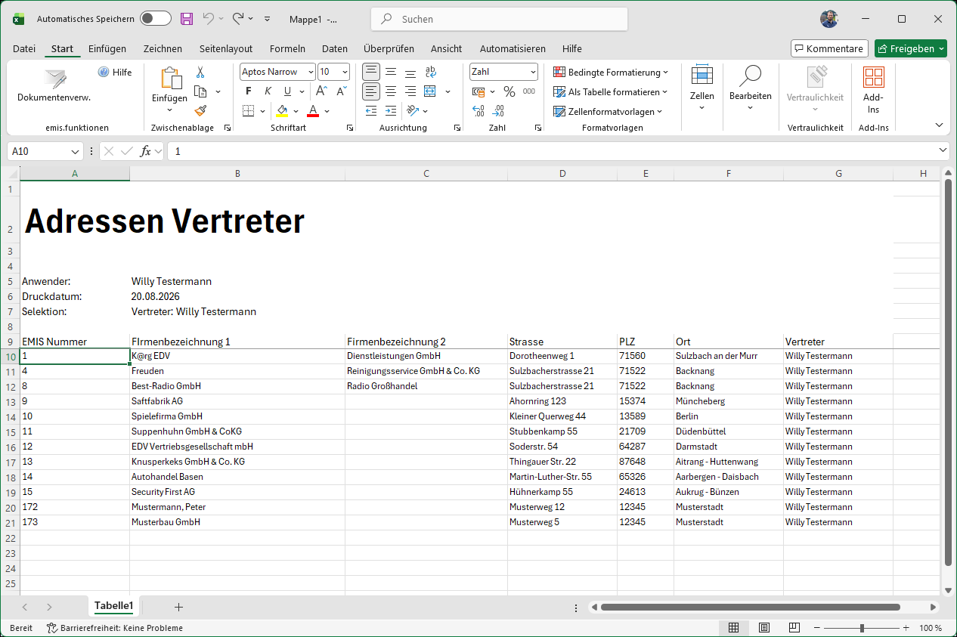Image resolution: width=957 pixels, height=637 pixels.
Task: Remove a decimal place
Action: pyautogui.click(x=498, y=111)
